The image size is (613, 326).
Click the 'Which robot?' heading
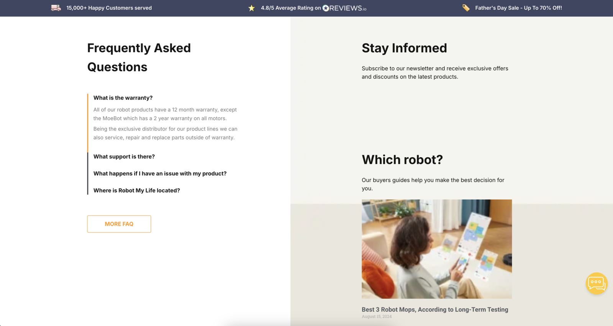coord(402,160)
